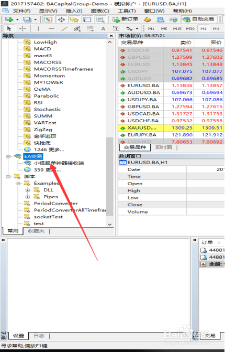Close the strategy tester panel

click(3, 240)
